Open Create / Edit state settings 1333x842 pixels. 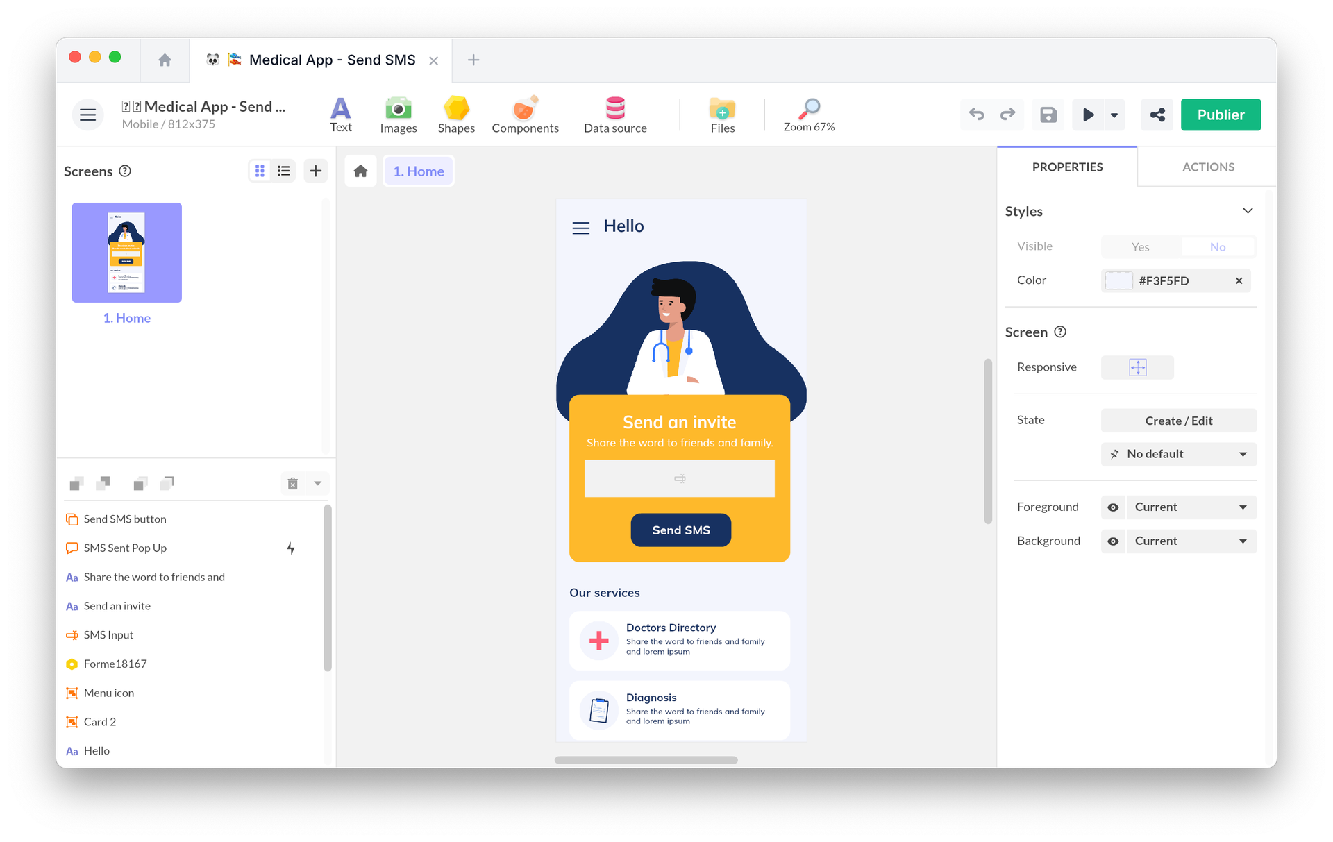coord(1178,421)
